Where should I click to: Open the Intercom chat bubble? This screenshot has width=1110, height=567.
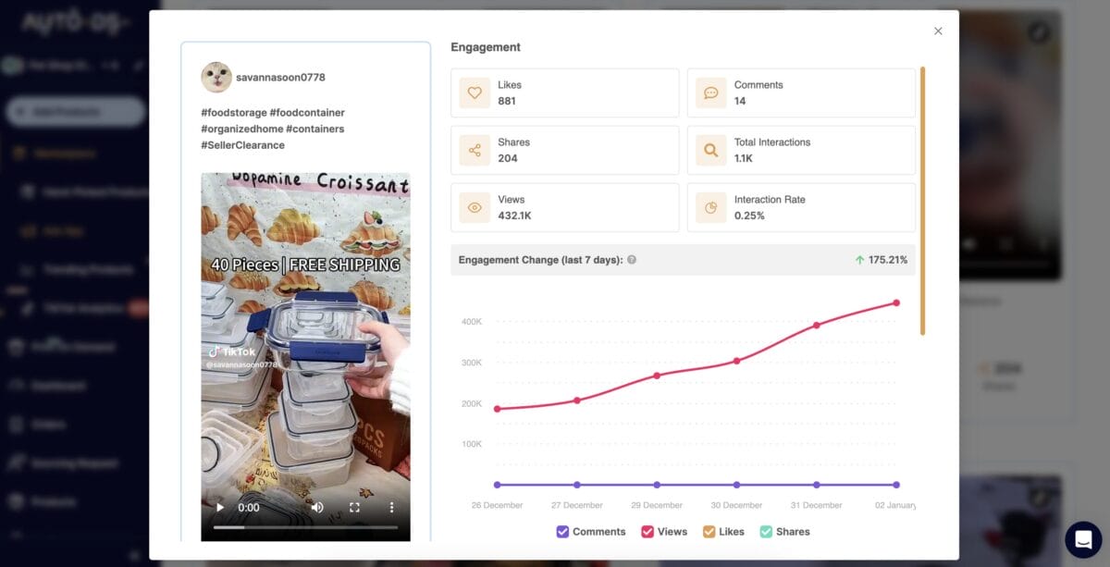1080,539
